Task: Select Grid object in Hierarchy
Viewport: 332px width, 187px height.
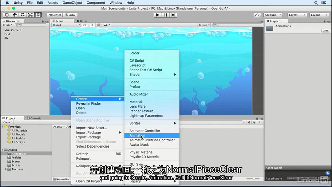Action: [7, 34]
